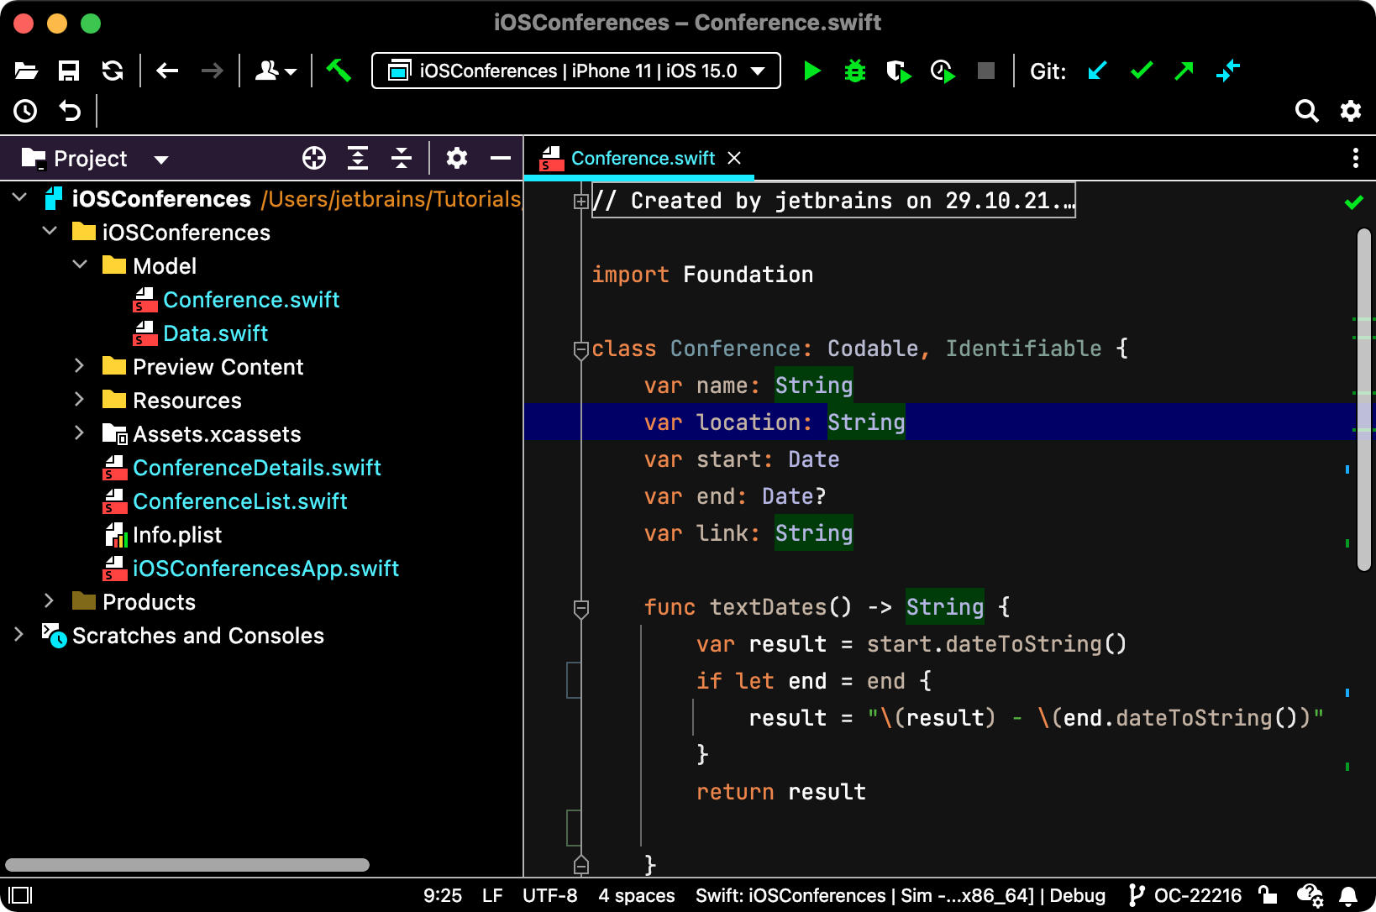Open IDE settings gear in toolbar
This screenshot has width=1376, height=912.
coord(1351,111)
